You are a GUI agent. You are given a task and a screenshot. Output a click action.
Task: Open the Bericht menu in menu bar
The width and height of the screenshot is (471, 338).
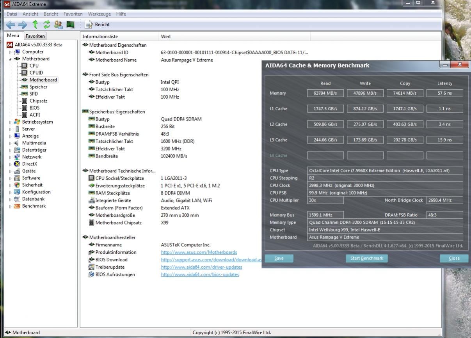(51, 14)
